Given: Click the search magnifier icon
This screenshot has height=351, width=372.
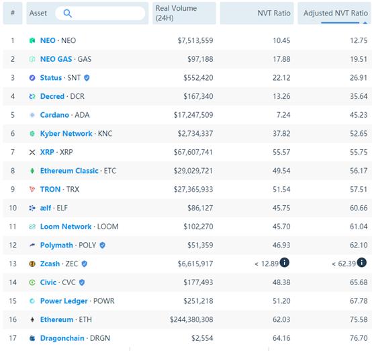Looking at the screenshot, I should [x=68, y=13].
